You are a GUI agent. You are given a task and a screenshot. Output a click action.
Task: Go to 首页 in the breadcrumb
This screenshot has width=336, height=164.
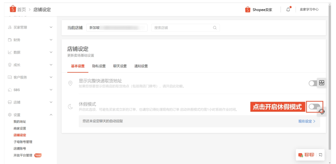21,10
